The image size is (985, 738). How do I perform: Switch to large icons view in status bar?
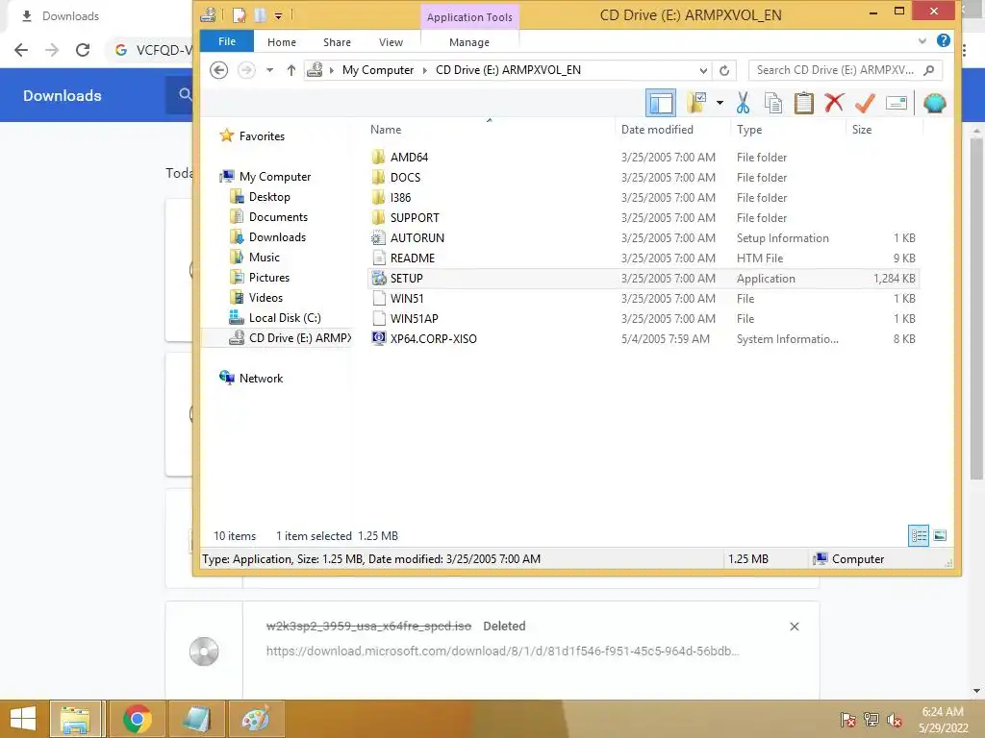(940, 535)
